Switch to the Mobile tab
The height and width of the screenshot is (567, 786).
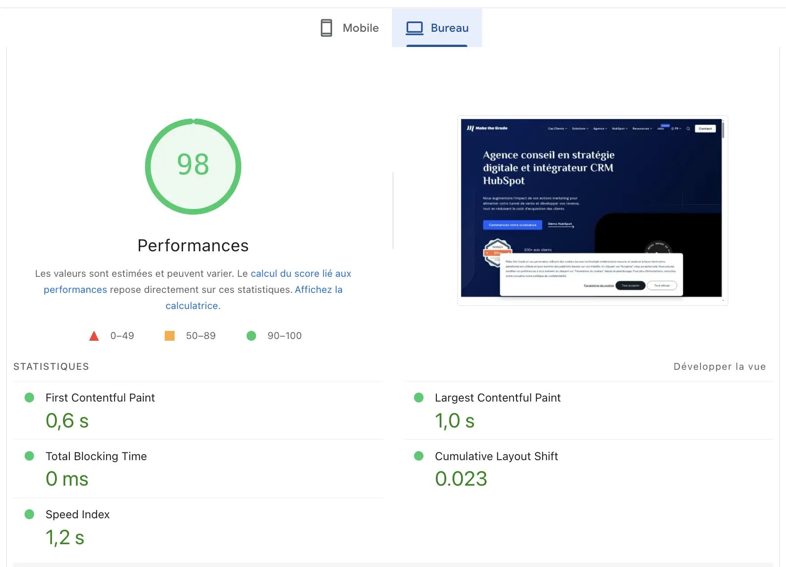tap(350, 28)
